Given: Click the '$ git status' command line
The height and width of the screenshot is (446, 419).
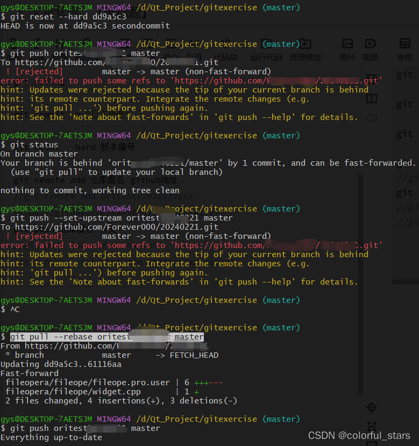Looking at the screenshot, I should pos(29,145).
